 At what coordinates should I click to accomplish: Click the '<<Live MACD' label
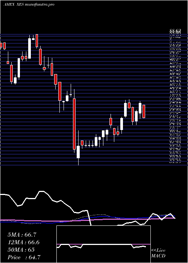click(158, 253)
